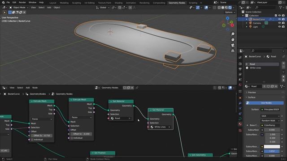Open the Tool properties tab icon

(240, 58)
